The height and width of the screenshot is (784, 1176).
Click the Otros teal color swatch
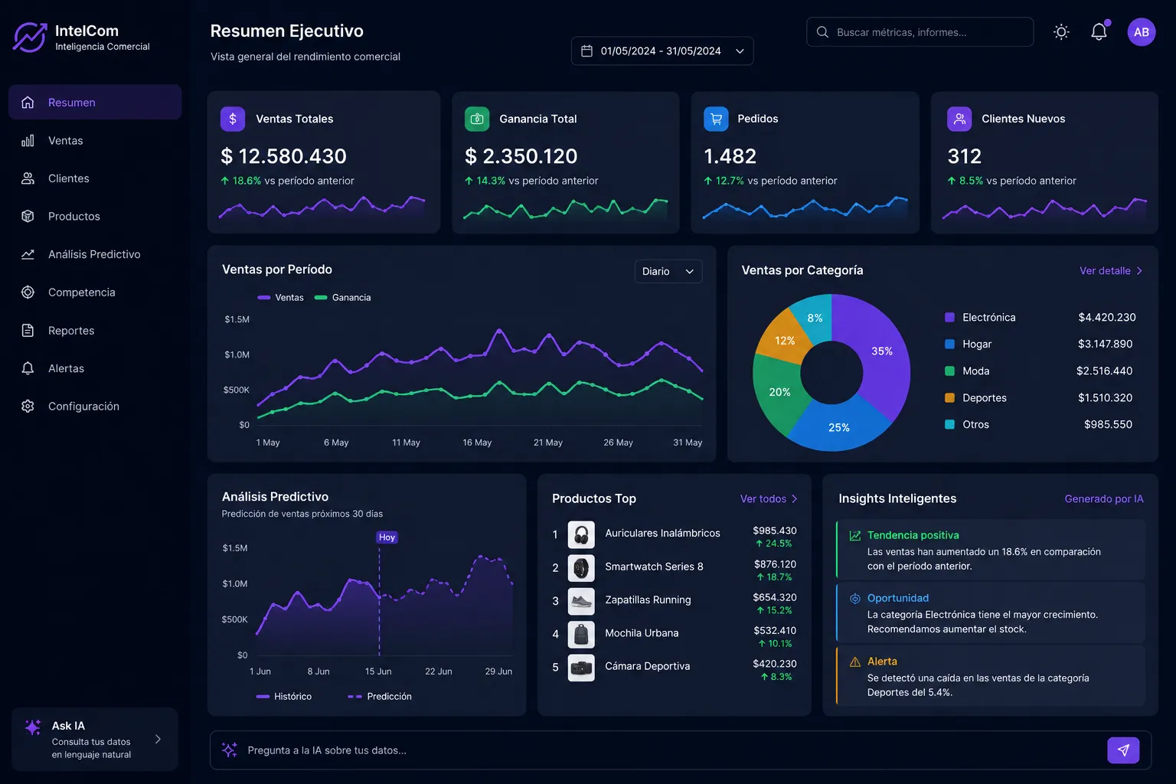click(x=949, y=425)
